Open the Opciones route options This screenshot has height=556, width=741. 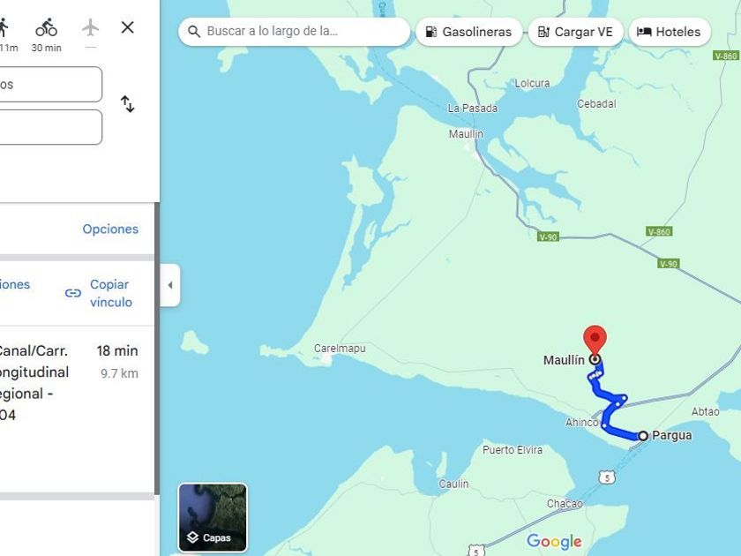click(110, 229)
